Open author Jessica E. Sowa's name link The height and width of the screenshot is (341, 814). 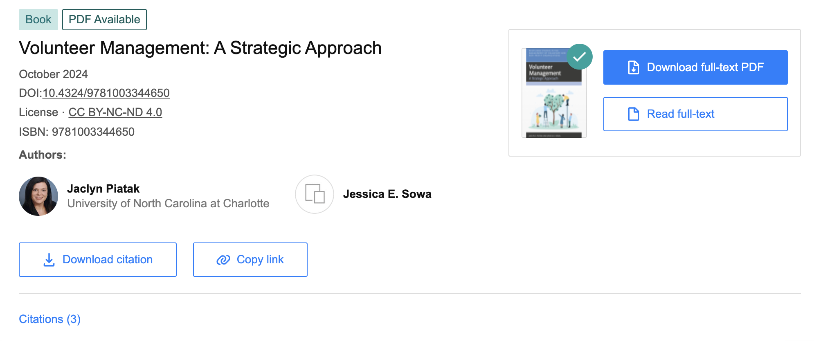pos(387,194)
